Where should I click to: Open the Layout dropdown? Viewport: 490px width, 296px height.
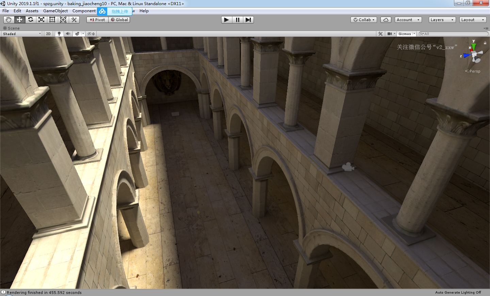click(473, 20)
